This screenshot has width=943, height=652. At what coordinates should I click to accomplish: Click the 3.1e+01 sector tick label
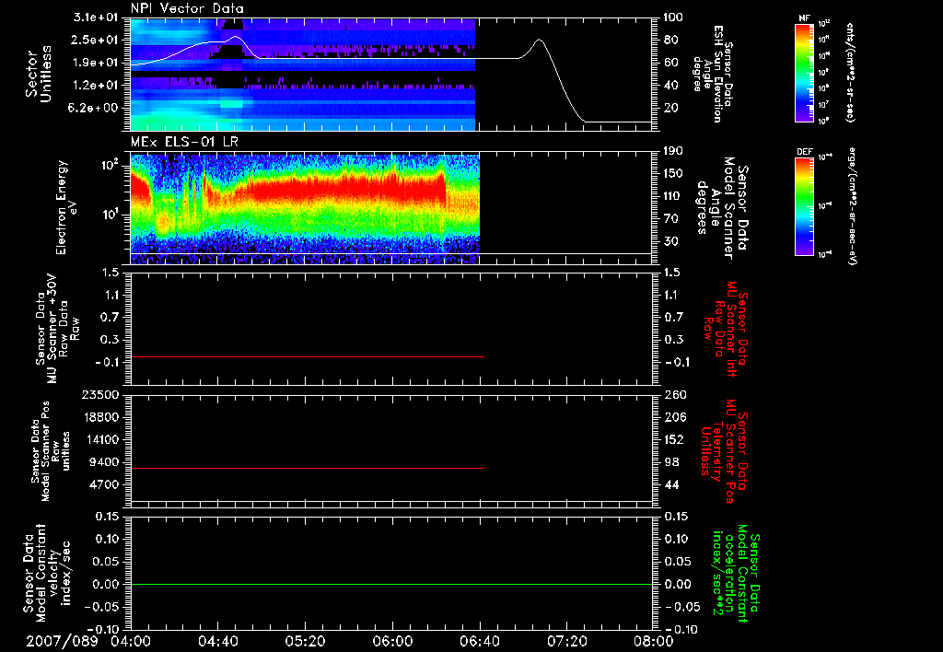[97, 17]
